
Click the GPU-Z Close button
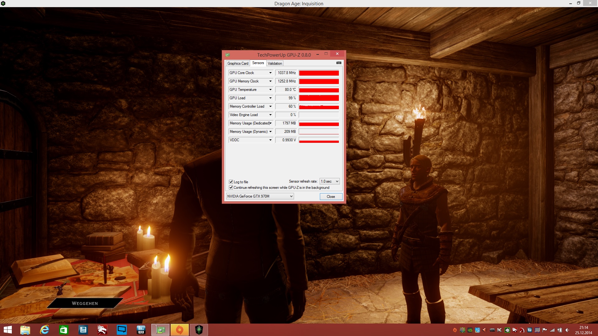coord(331,196)
